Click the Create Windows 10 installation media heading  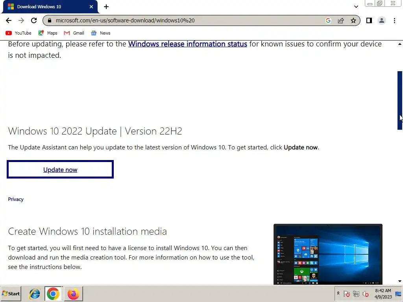pos(87,231)
